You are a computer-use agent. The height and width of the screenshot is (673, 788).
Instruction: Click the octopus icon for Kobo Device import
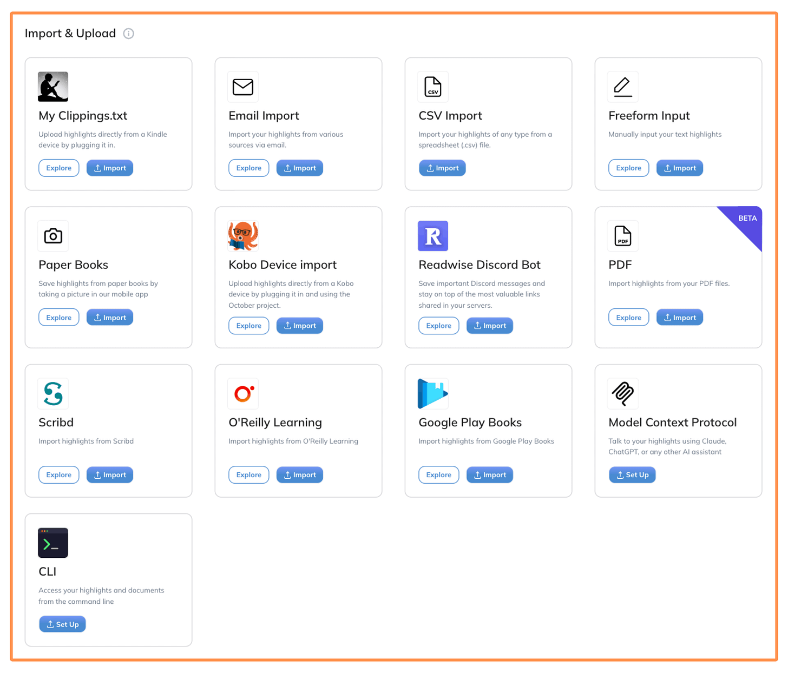[x=243, y=236]
